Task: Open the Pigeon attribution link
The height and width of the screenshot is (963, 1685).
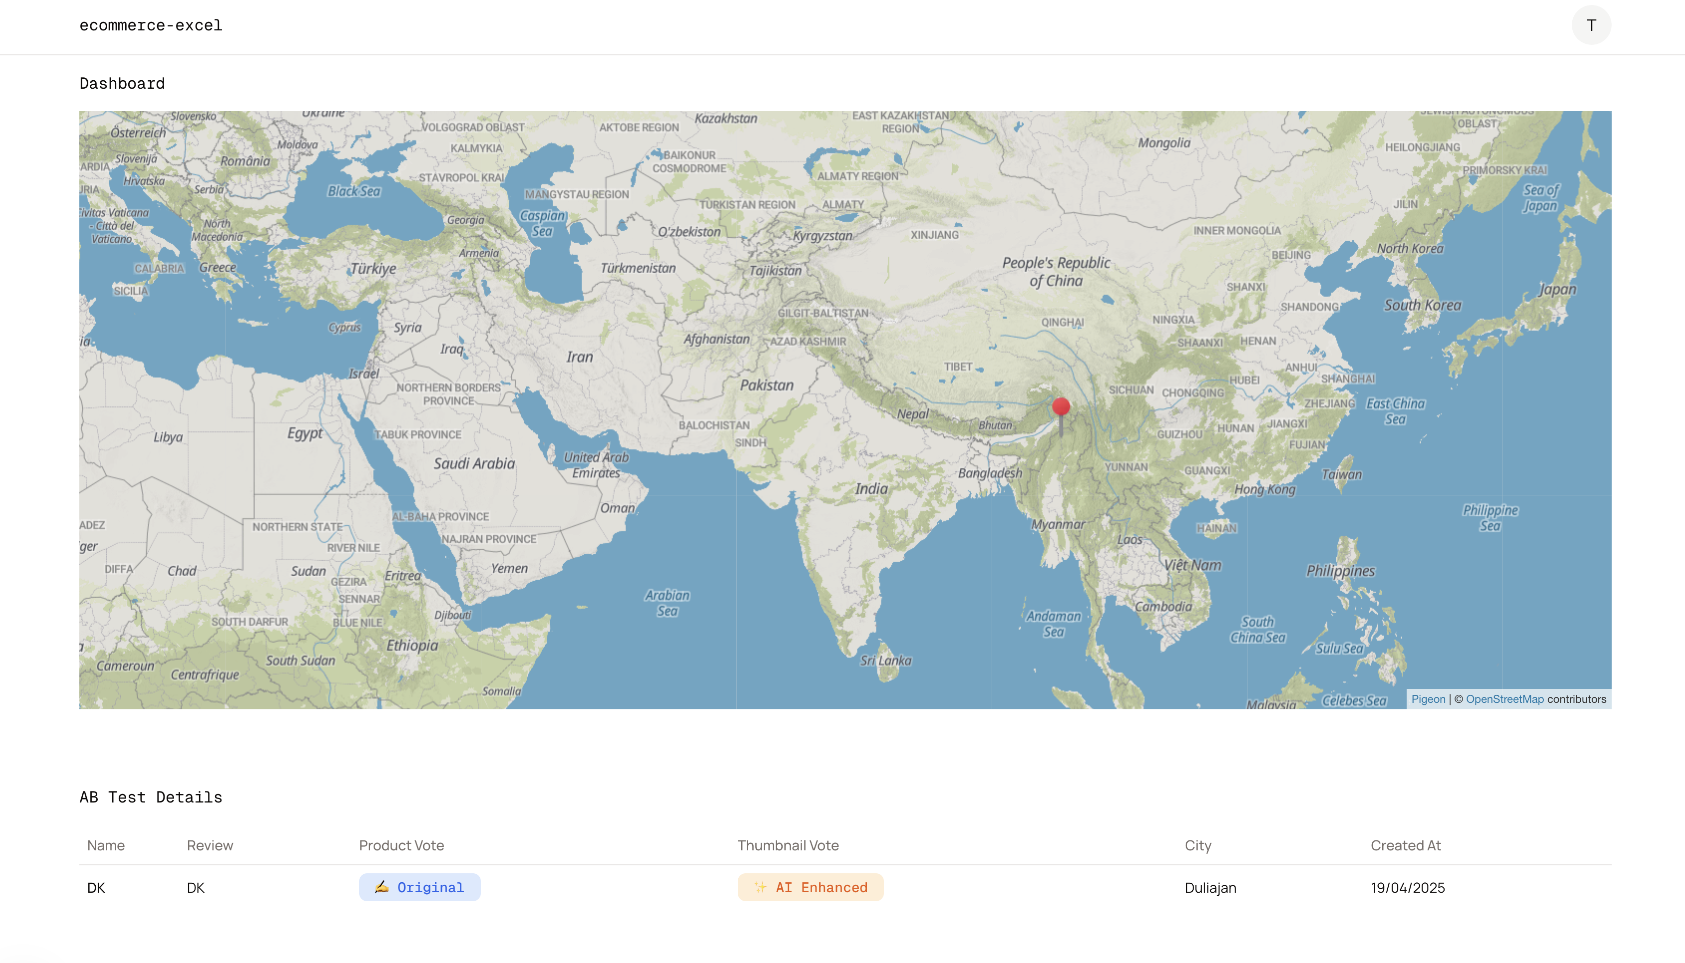Action: pos(1428,699)
